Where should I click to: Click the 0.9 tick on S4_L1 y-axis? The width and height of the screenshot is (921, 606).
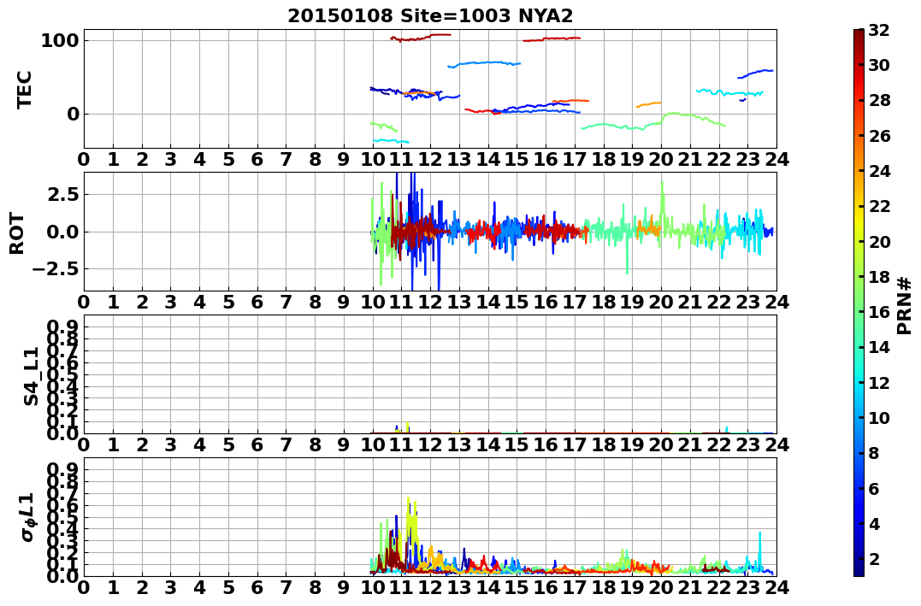click(x=64, y=327)
